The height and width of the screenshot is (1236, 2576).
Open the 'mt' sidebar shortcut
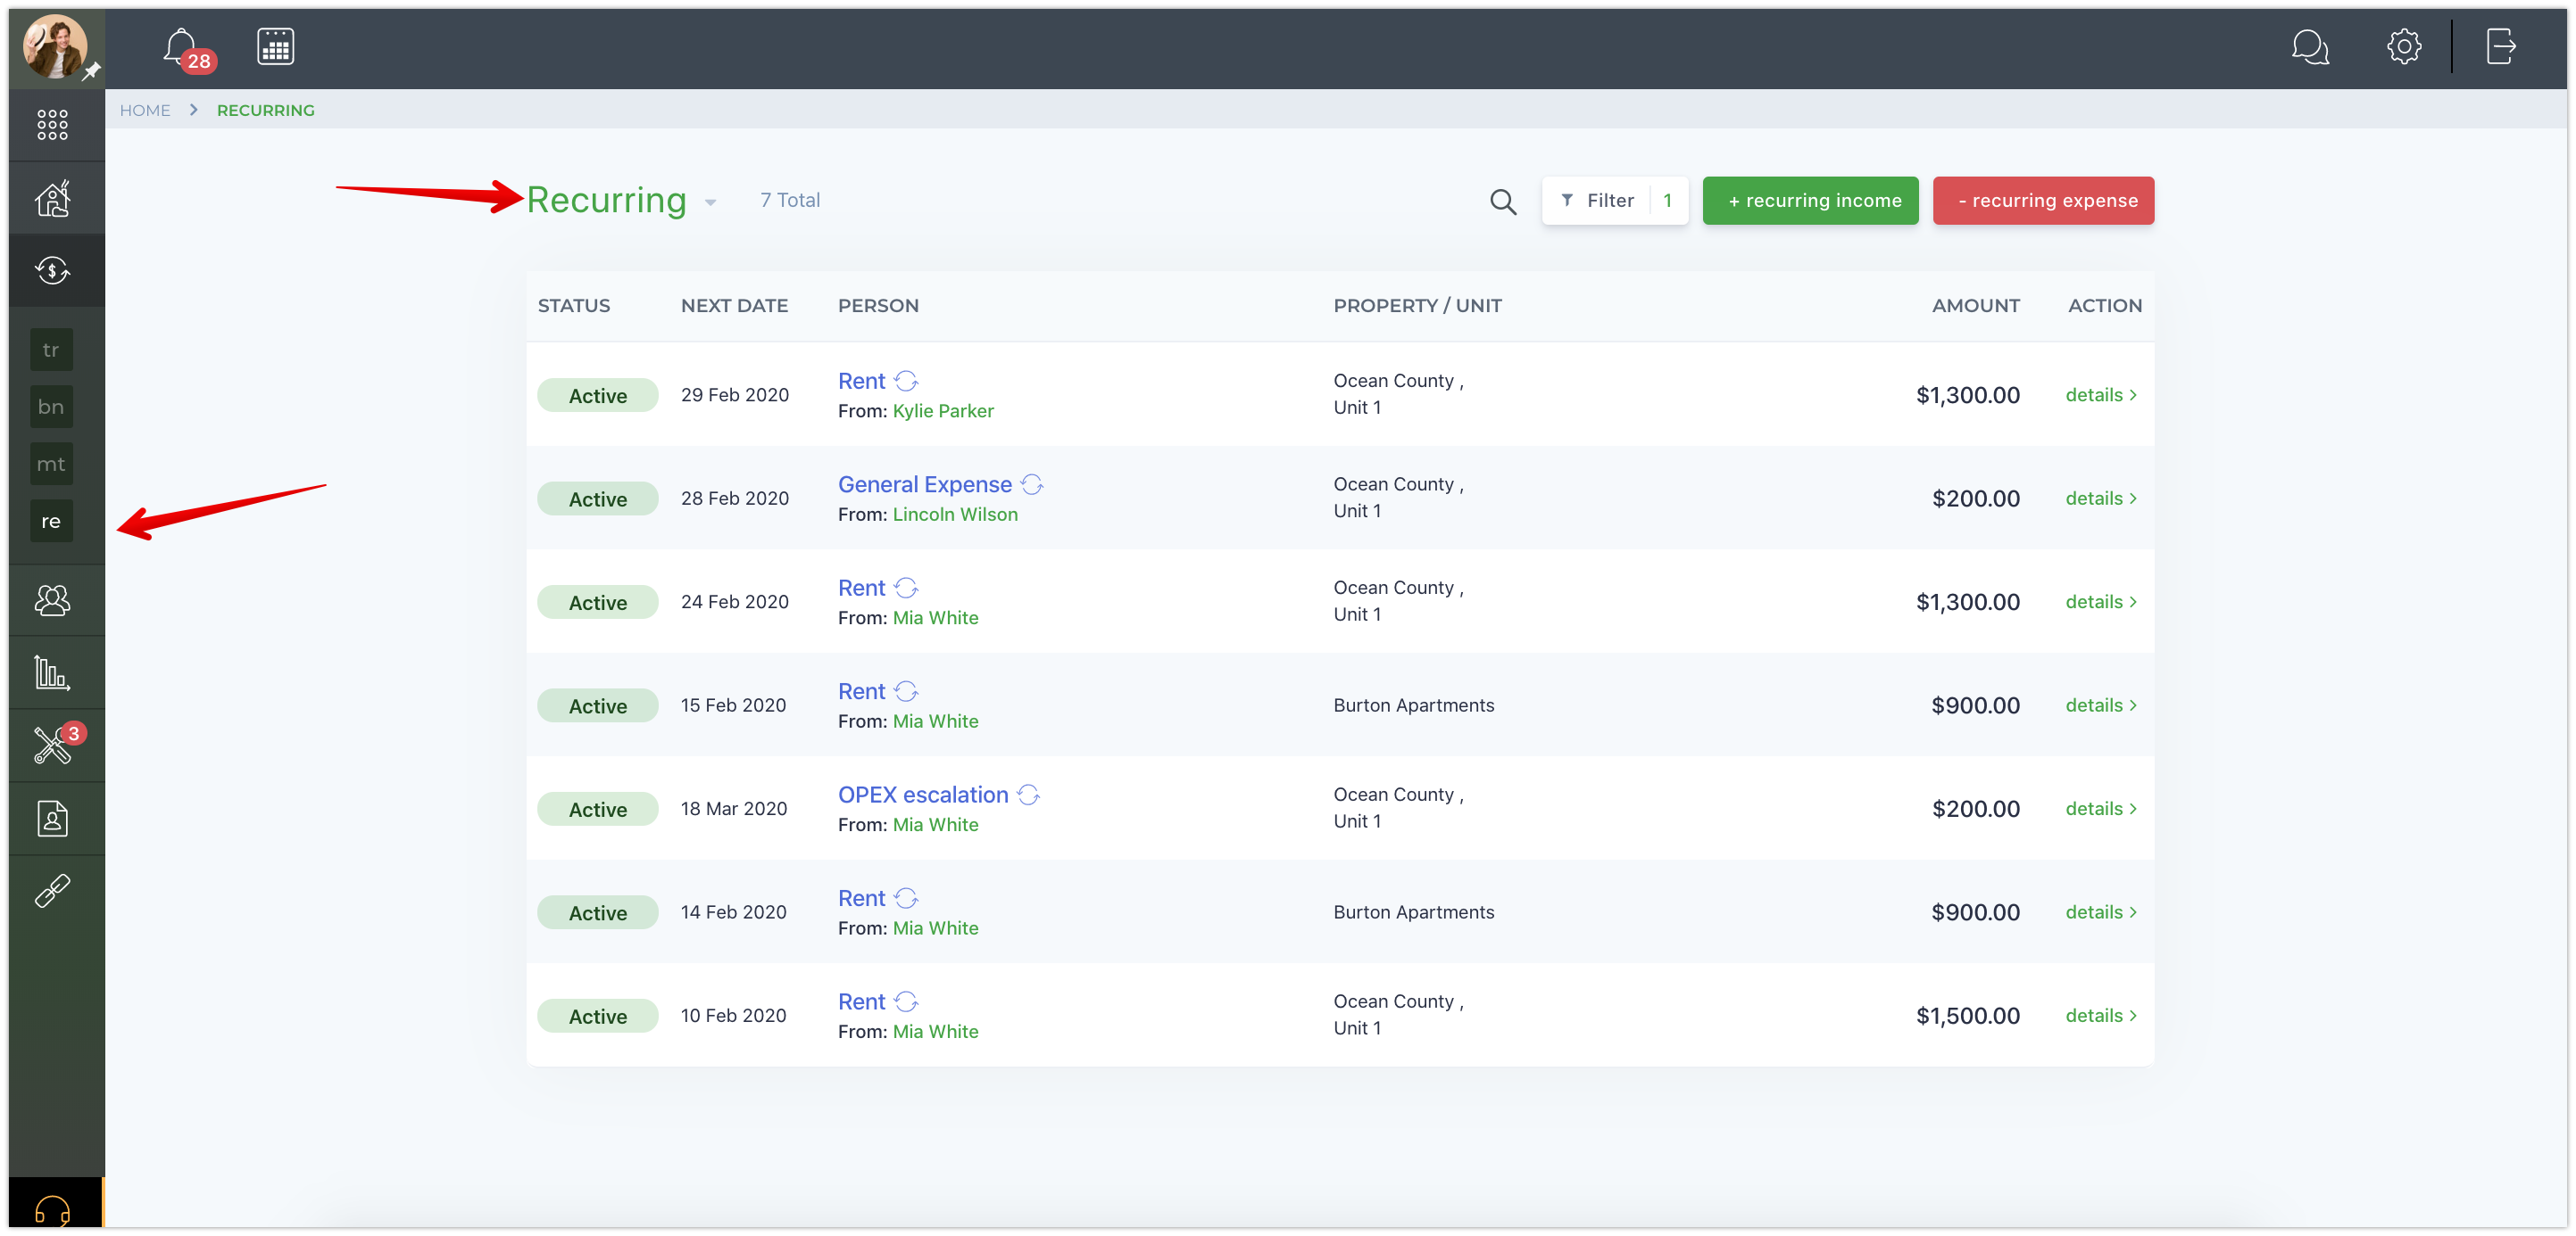click(51, 464)
